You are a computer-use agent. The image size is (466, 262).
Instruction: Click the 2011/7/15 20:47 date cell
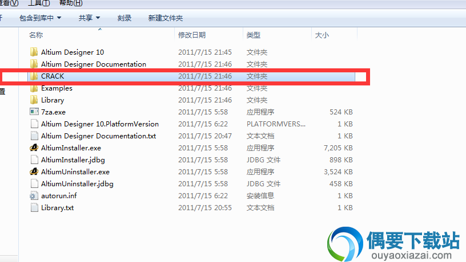205,136
